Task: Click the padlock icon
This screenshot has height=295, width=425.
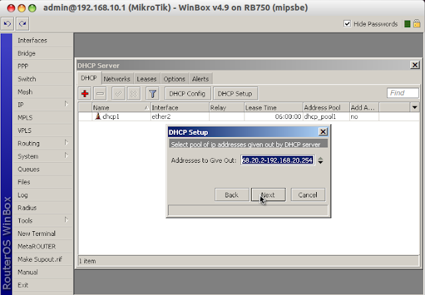Action: [416, 24]
